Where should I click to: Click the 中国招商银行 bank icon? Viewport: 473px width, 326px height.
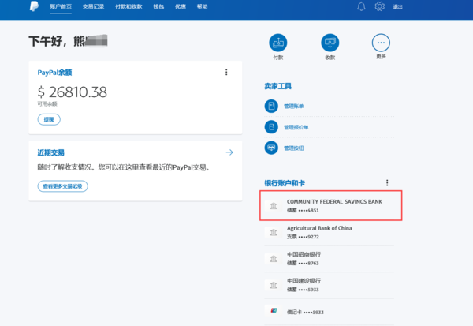(x=274, y=259)
